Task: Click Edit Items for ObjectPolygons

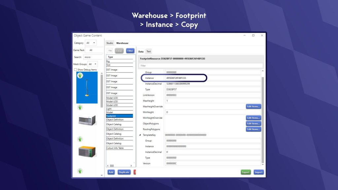Action: click(x=253, y=124)
